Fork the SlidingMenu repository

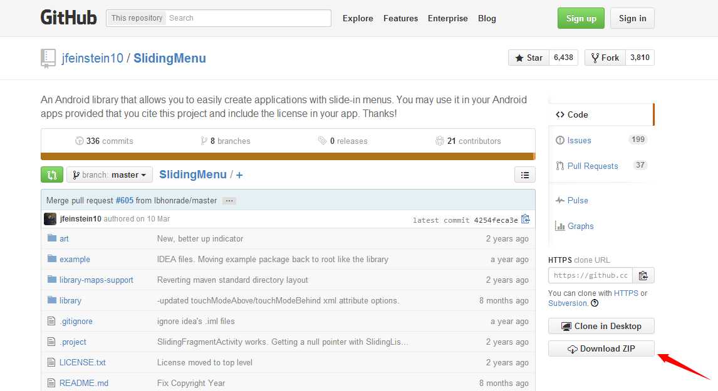coord(605,58)
